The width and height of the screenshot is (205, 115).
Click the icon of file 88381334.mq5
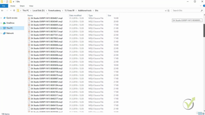29,48
